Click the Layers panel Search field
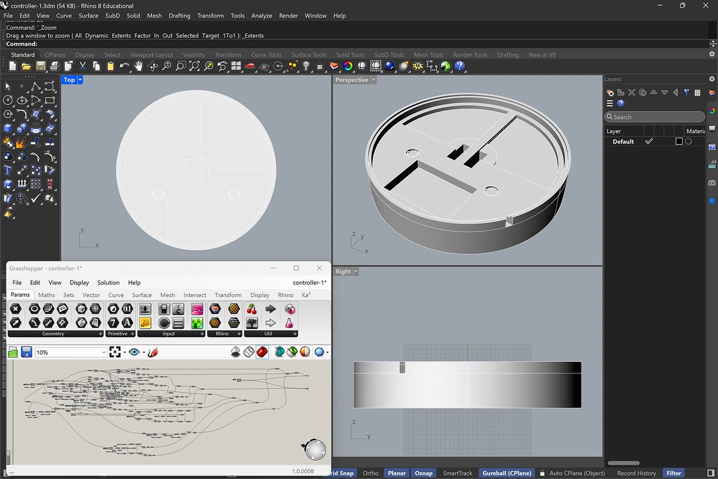718x479 pixels. pyautogui.click(x=654, y=117)
